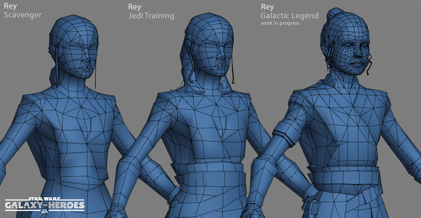Click the 'Rey' title above Scavenger
This screenshot has width=421, height=218.
tap(10, 6)
